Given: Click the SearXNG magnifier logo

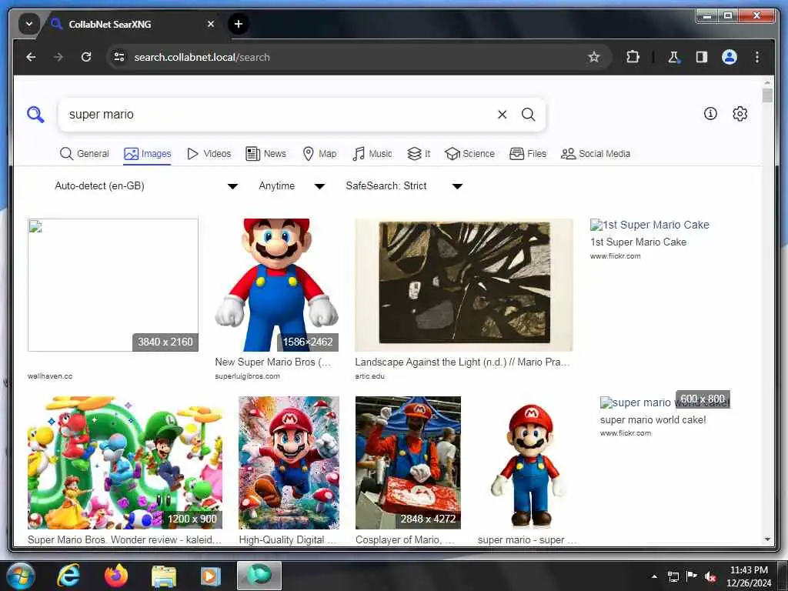Looking at the screenshot, I should click(35, 114).
